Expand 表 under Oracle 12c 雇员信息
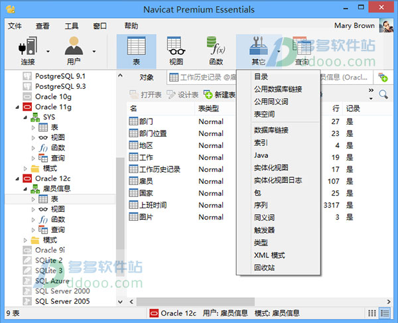This screenshot has width=398, height=323. click(x=33, y=199)
